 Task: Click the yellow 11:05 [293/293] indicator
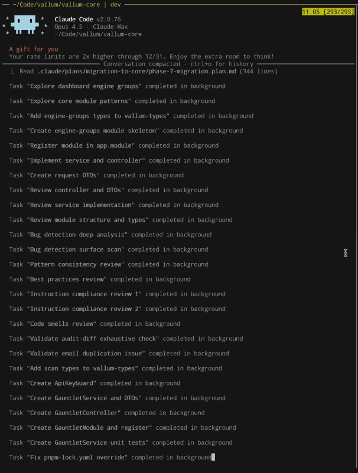tap(328, 12)
